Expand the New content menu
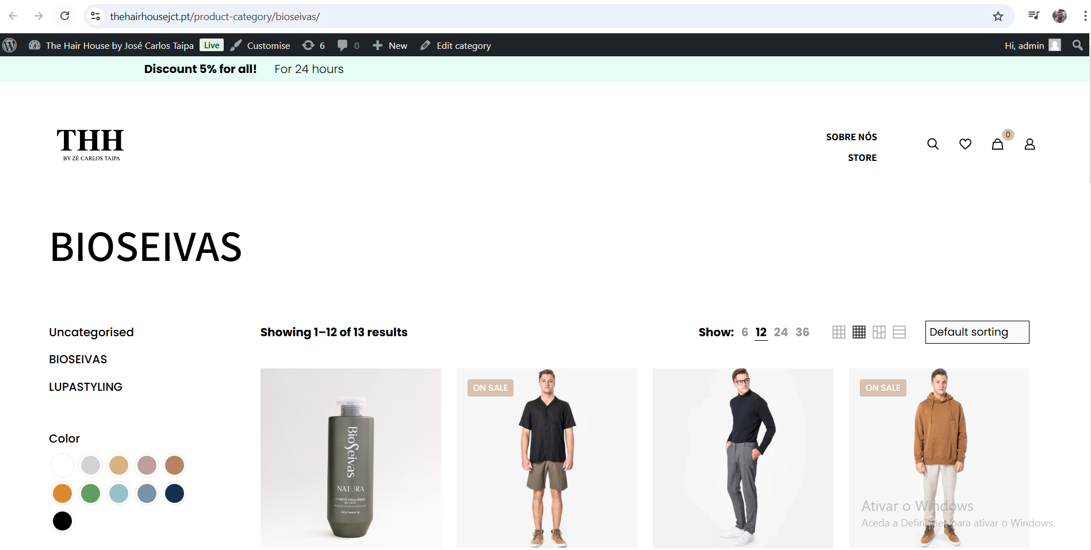 click(390, 45)
